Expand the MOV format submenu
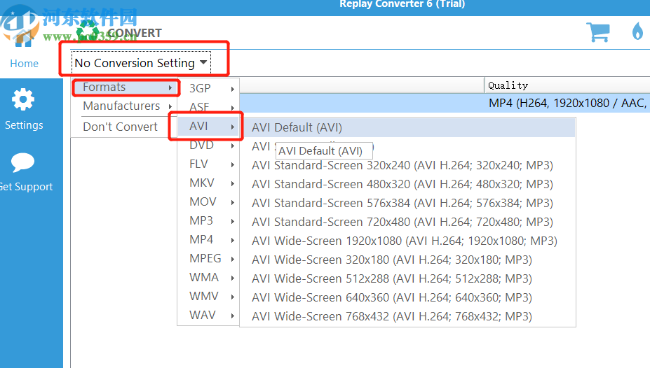This screenshot has height=368, width=650. tap(208, 201)
